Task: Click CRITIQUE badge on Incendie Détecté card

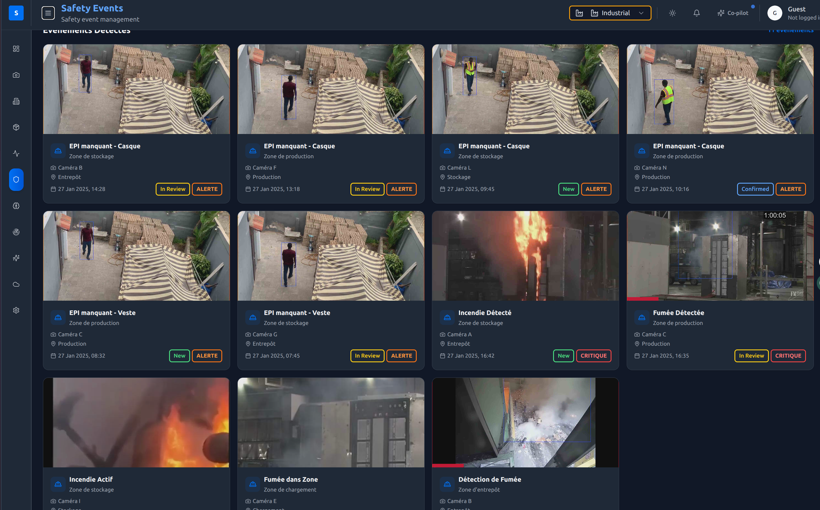Action: tap(593, 356)
